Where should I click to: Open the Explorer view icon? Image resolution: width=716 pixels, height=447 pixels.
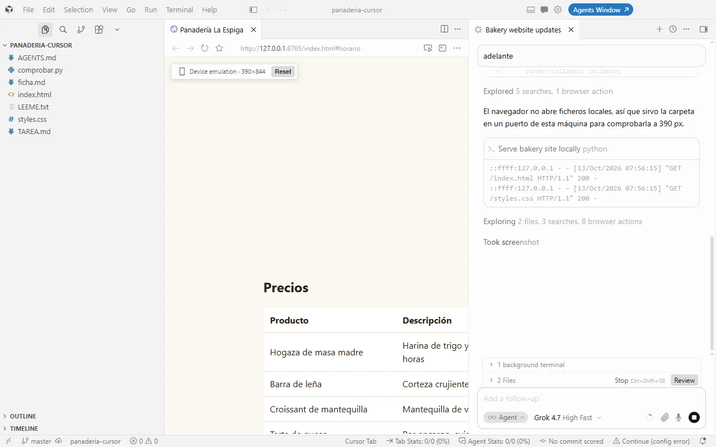[45, 30]
